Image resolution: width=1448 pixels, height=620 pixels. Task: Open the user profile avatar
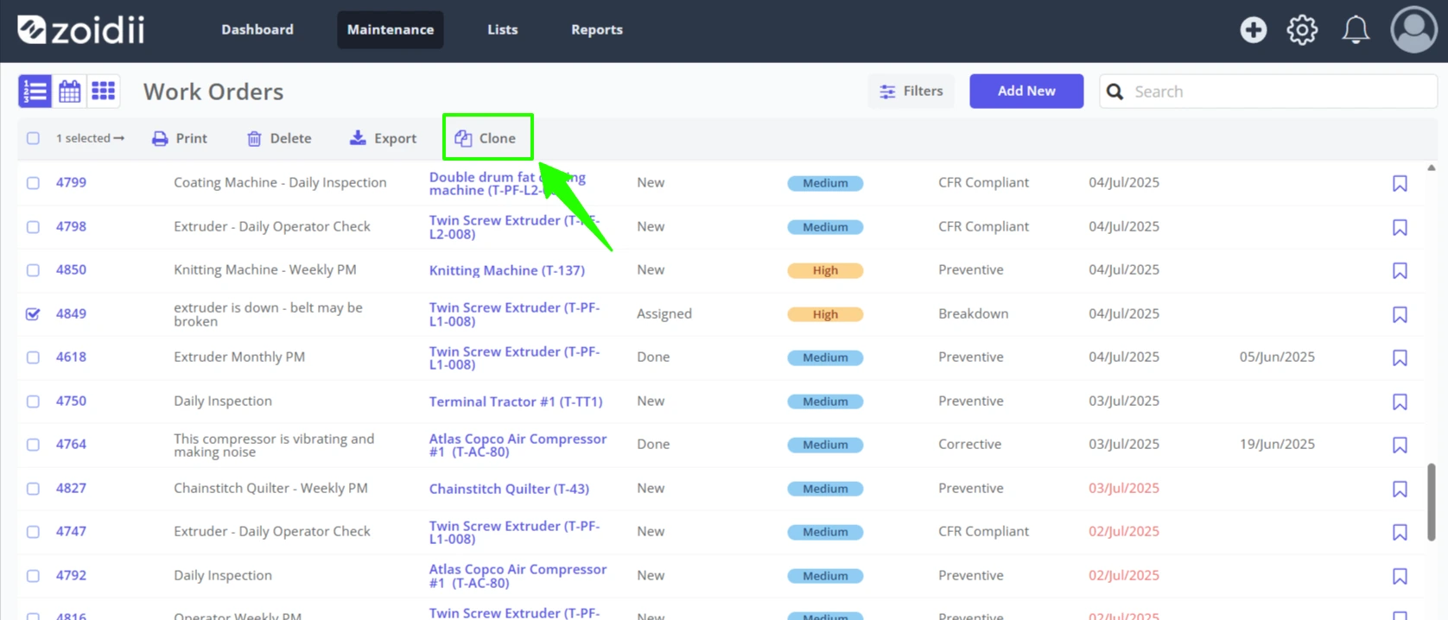[x=1413, y=29]
